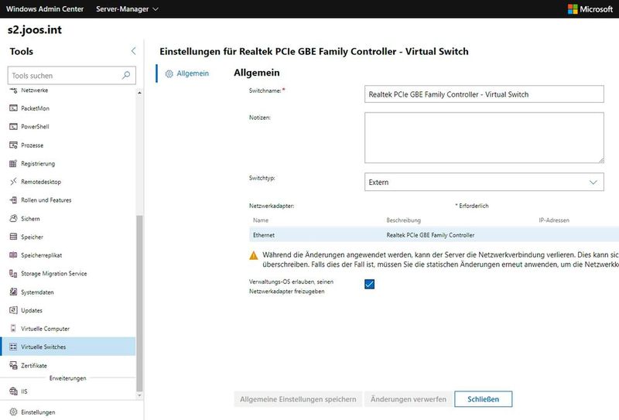Open Virtuelle Computer tool entry
This screenshot has width=619, height=420.
45,329
